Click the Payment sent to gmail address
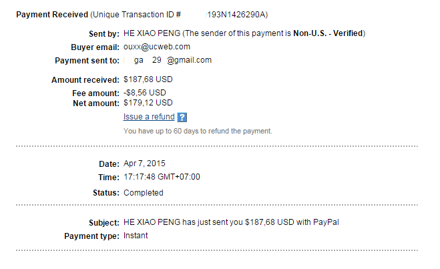 coord(168,60)
